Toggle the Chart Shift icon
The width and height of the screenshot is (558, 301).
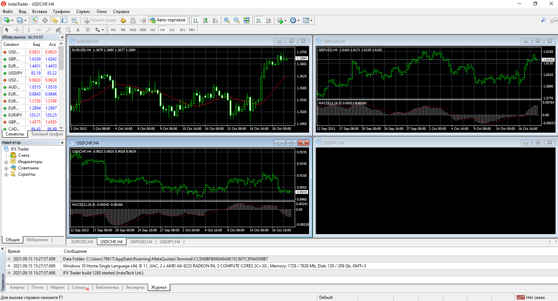[268, 20]
